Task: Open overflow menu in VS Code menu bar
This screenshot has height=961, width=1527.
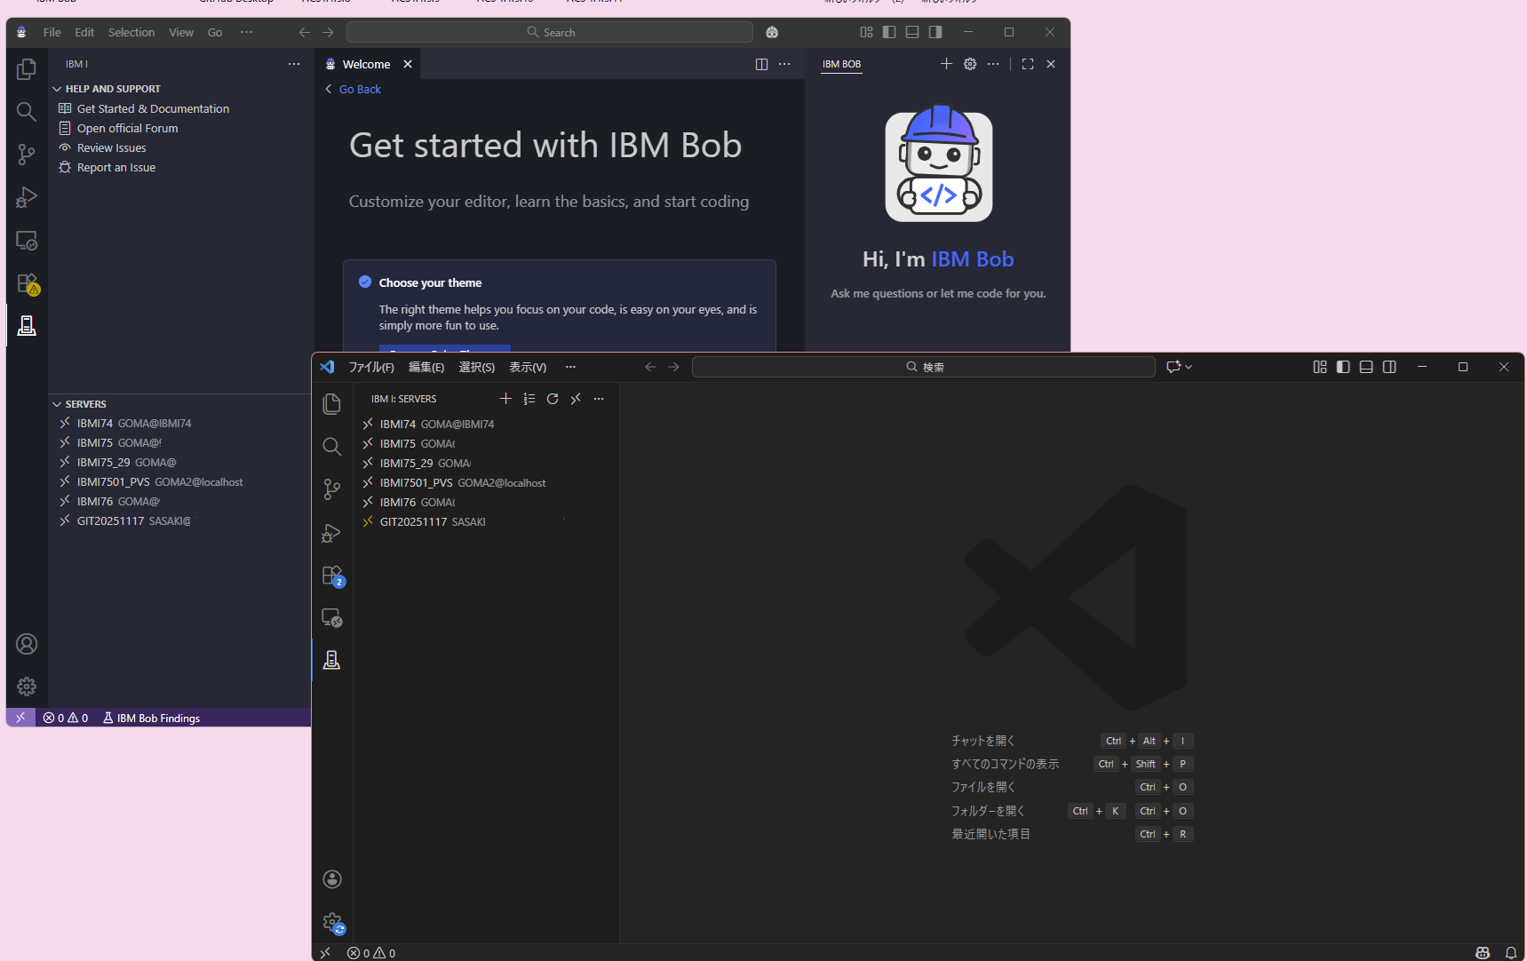Action: pyautogui.click(x=570, y=367)
